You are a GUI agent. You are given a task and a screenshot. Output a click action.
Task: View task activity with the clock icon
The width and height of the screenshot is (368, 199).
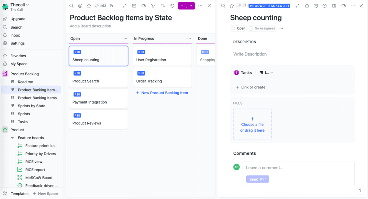pyautogui.click(x=325, y=6)
